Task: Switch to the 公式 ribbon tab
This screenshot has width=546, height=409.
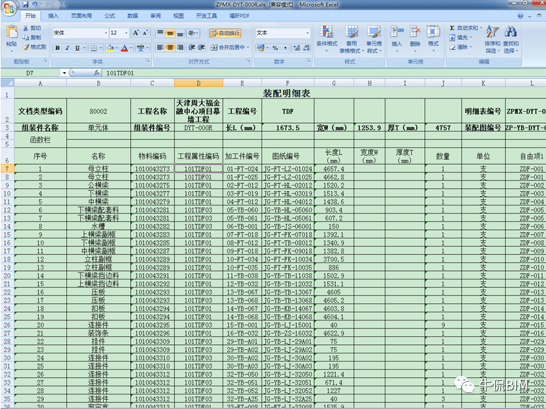Action: pos(110,16)
